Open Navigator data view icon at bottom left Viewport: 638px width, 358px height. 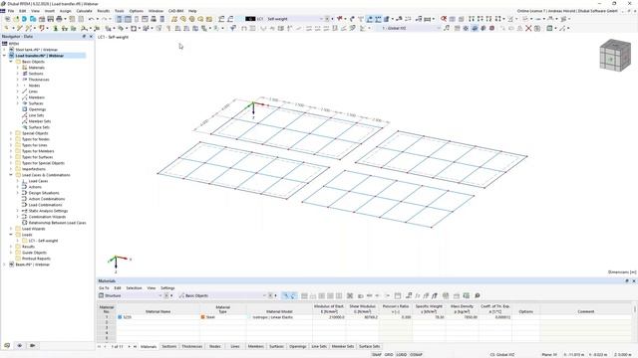(x=7, y=345)
